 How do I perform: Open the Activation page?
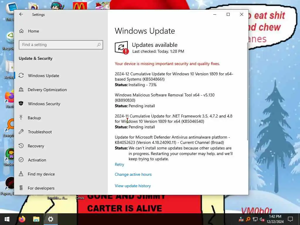[x=37, y=160]
